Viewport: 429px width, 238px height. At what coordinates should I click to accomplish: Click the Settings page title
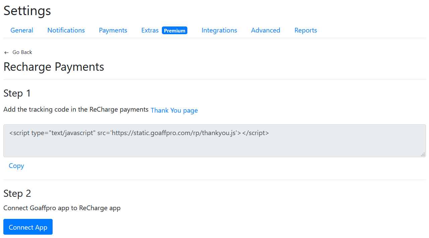(27, 11)
